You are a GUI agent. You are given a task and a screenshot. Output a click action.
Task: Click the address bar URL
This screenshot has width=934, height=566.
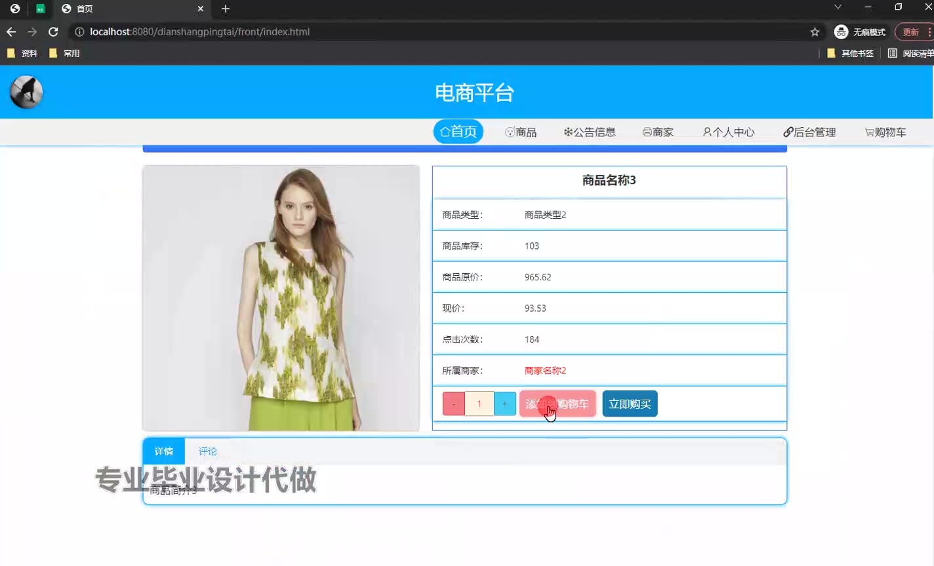coord(199,31)
